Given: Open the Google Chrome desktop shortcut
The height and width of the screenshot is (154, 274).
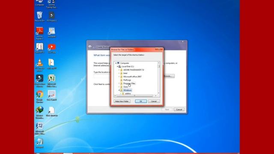Looking at the screenshot, I should coord(40,97).
